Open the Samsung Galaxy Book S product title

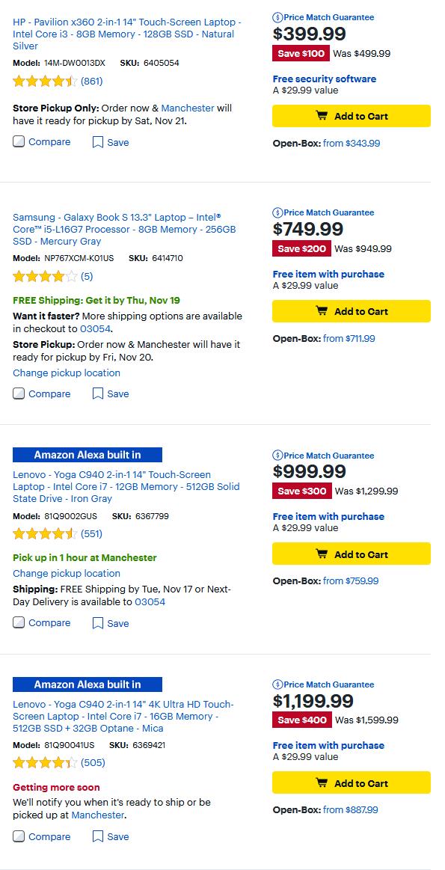(124, 229)
